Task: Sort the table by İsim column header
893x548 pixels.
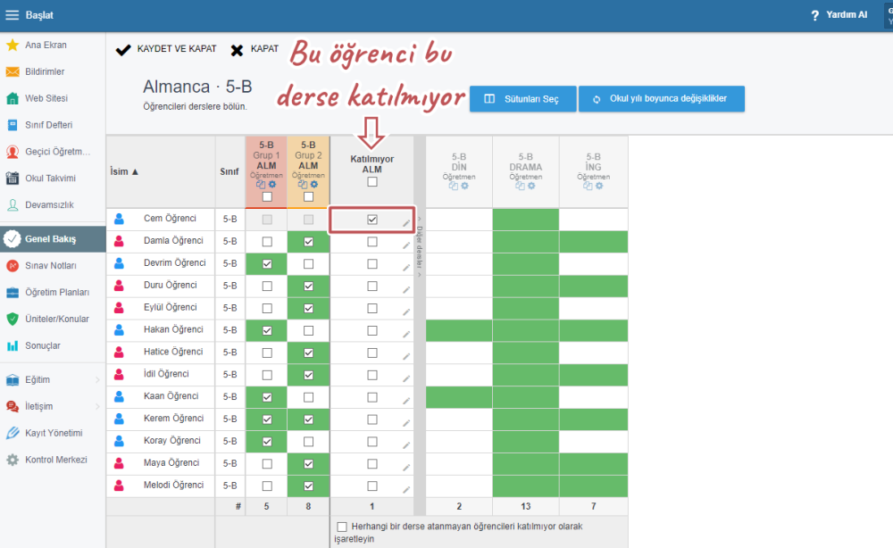Action: [x=123, y=171]
